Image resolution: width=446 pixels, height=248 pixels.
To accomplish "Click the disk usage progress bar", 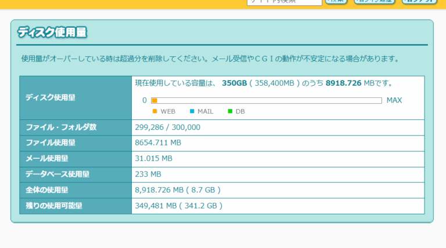I will pyautogui.click(x=267, y=100).
